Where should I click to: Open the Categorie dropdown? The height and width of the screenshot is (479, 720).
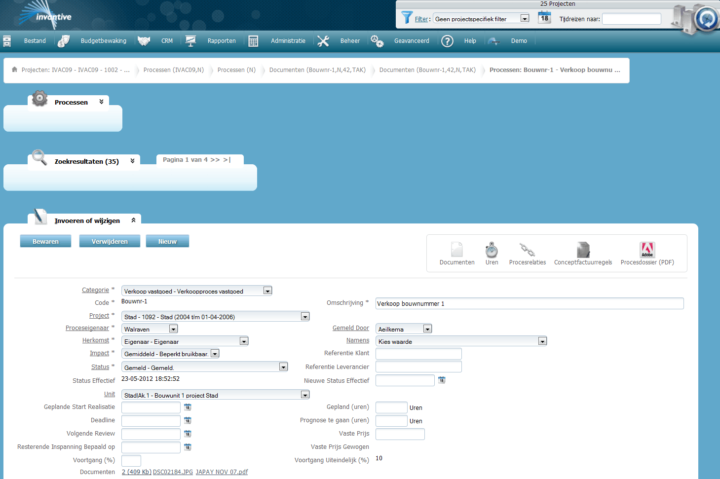click(197, 291)
